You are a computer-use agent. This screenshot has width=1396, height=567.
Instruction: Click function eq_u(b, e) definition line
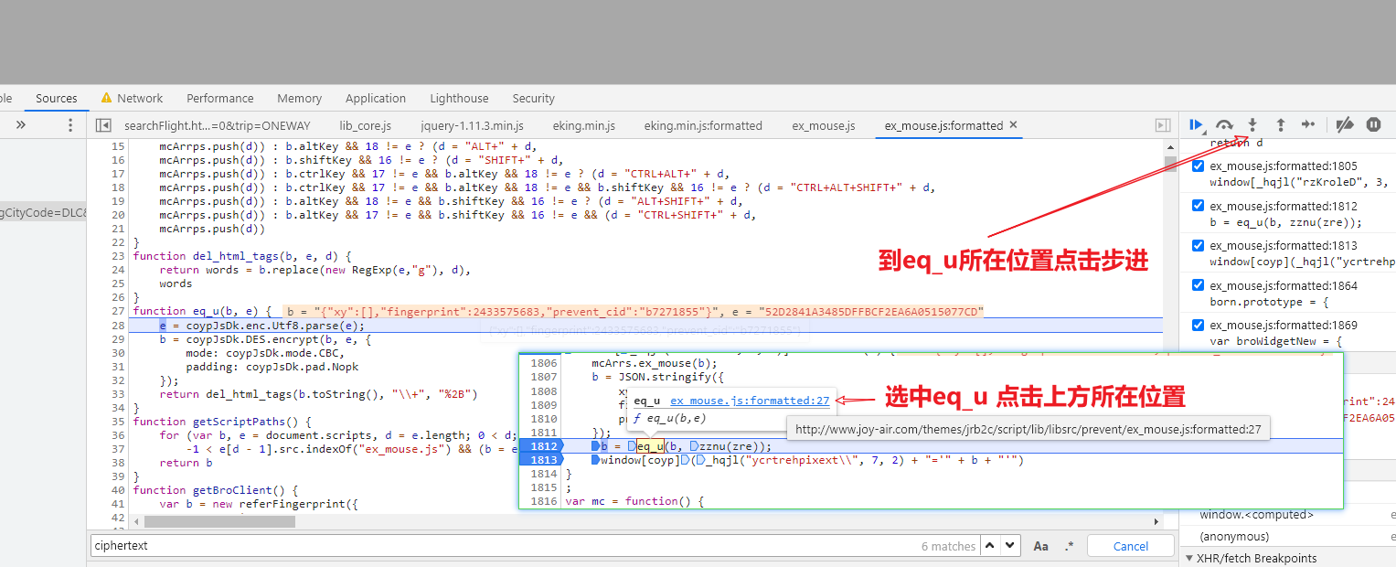click(201, 311)
